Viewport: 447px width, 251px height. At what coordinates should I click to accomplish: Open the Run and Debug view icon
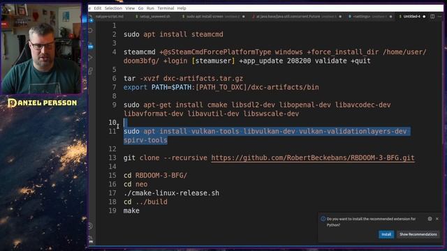pos(91,58)
